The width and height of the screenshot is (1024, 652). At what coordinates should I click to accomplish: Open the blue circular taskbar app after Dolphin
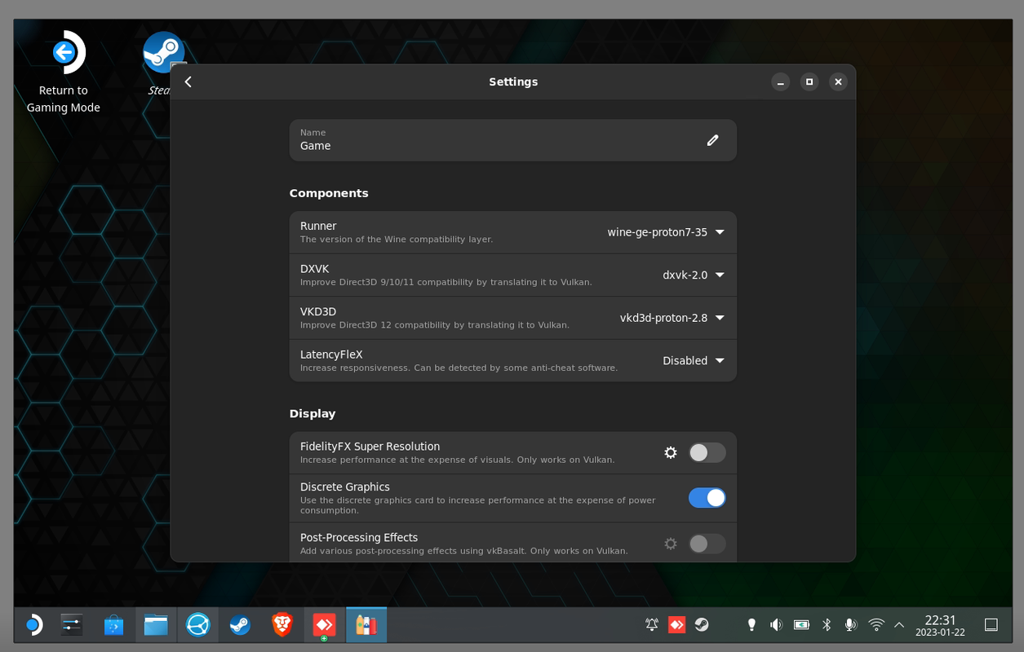tap(197, 625)
